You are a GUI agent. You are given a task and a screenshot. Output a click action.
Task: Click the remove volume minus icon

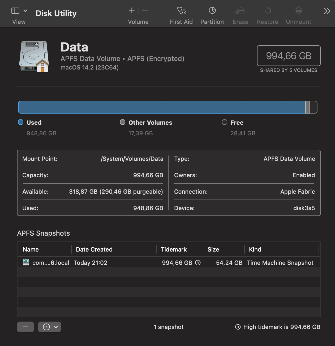[x=145, y=10]
